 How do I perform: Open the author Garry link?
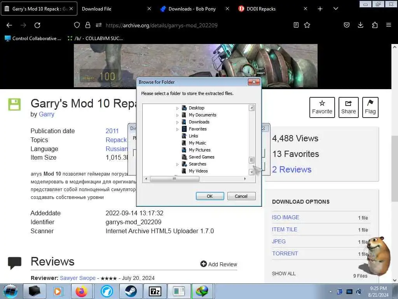(x=47, y=114)
